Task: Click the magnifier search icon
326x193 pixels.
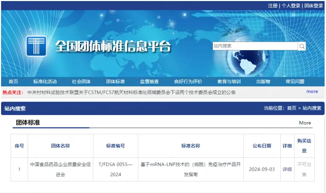Action: pyautogui.click(x=302, y=46)
